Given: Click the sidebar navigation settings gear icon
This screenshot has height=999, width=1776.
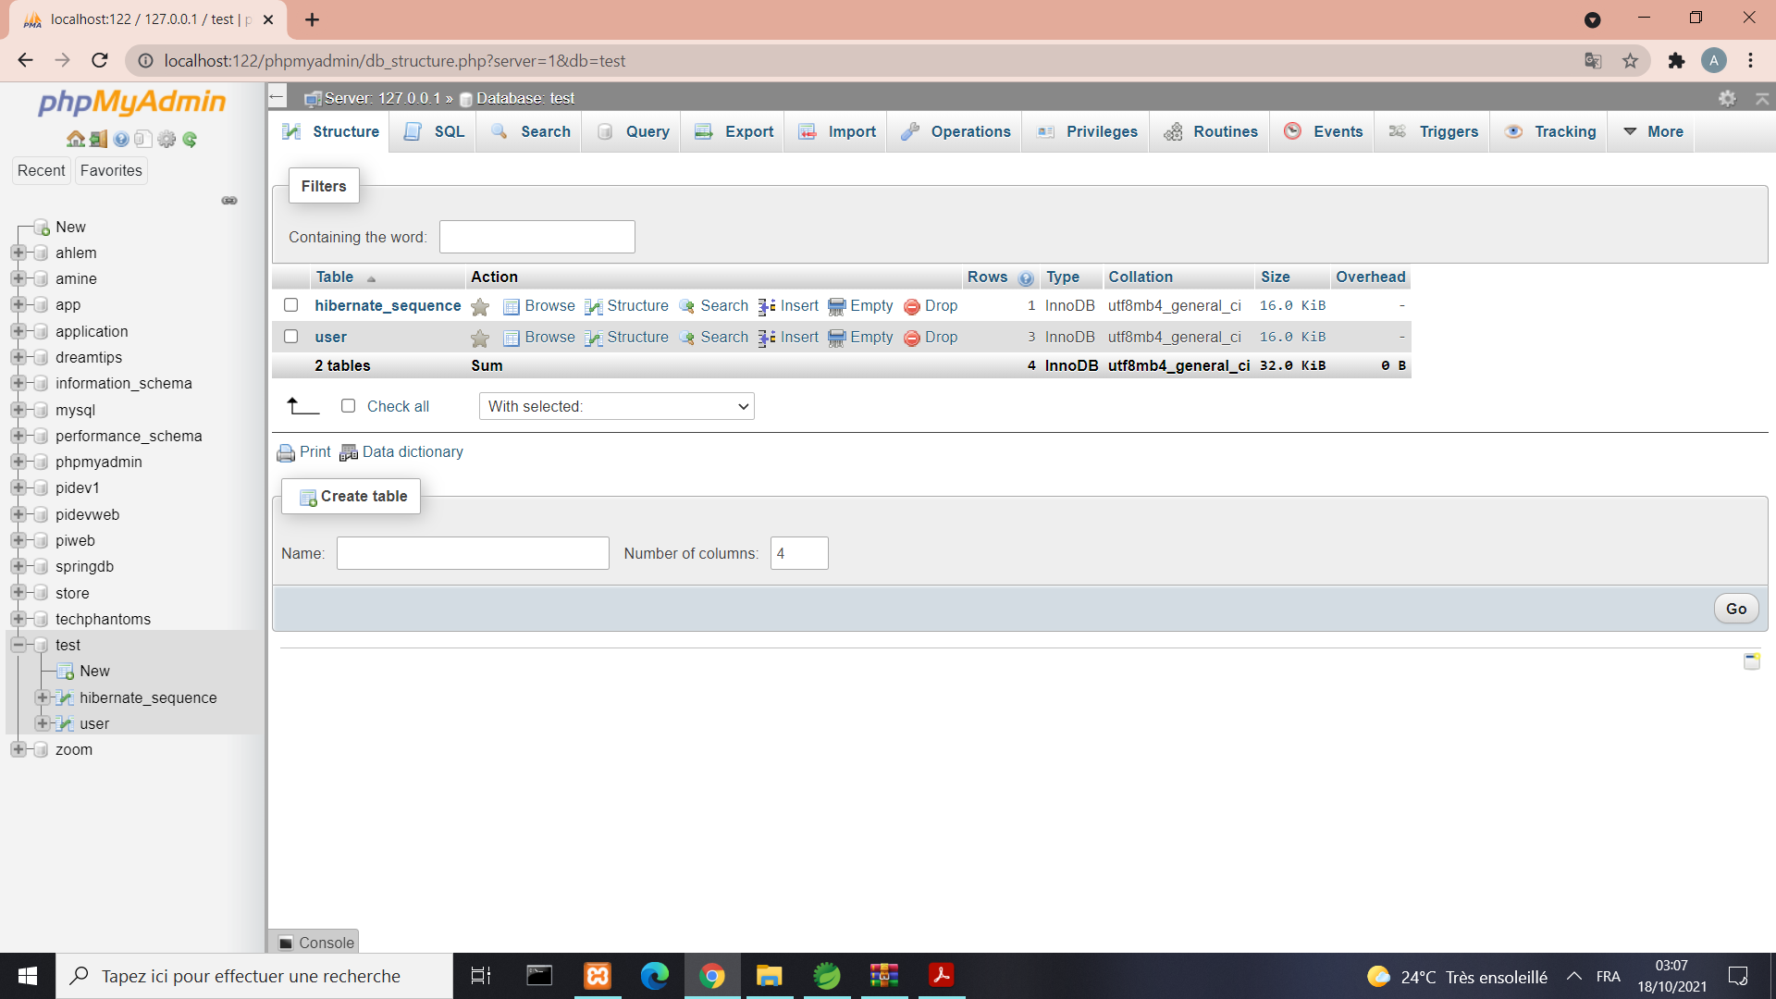Looking at the screenshot, I should [166, 140].
